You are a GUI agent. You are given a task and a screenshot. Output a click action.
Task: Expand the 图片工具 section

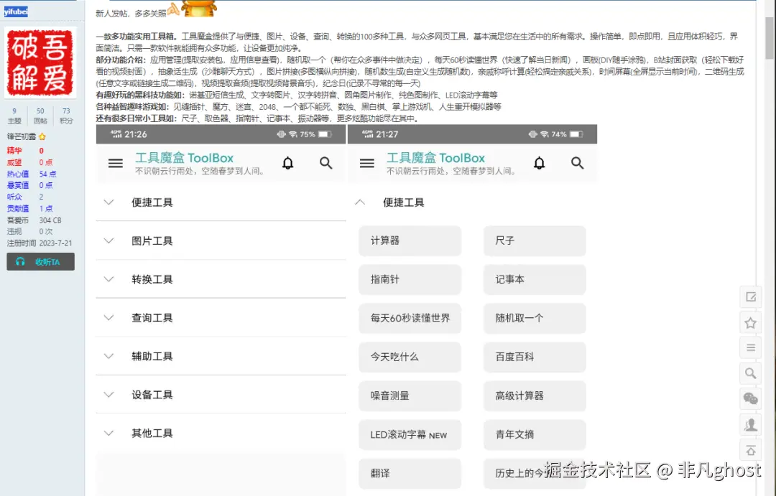(221, 241)
